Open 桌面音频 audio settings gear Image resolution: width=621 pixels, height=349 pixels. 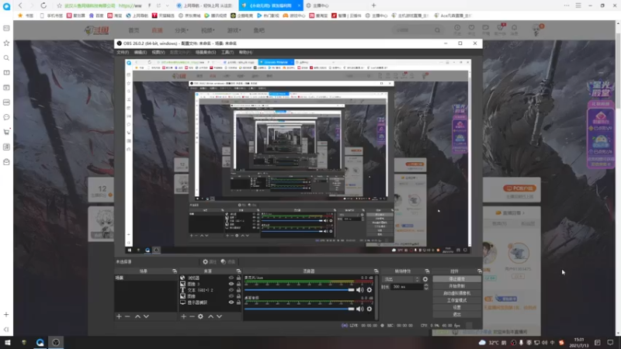[x=369, y=309]
